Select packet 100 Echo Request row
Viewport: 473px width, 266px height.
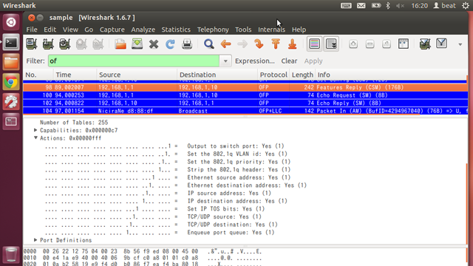[245, 95]
